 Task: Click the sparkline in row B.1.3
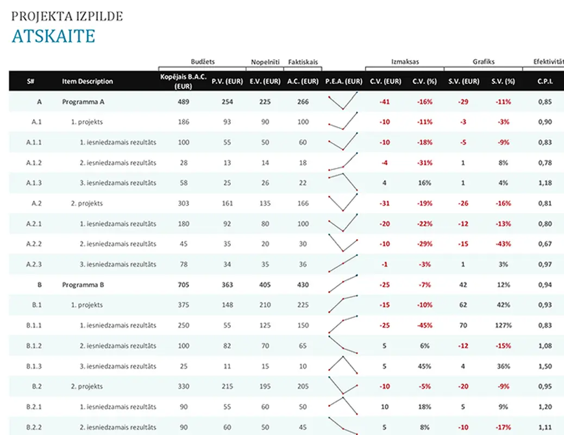point(343,366)
